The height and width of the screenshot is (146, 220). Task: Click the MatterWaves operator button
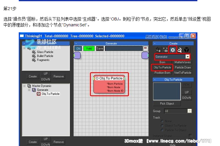182,62
